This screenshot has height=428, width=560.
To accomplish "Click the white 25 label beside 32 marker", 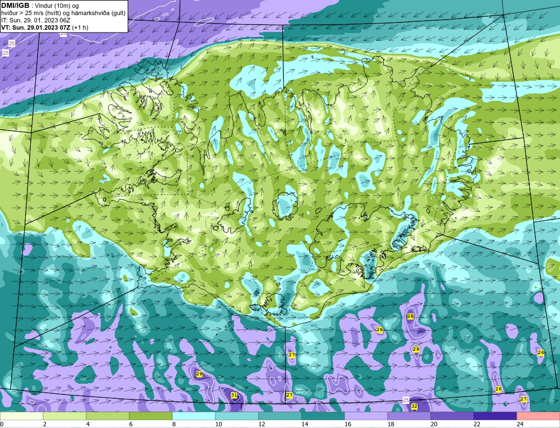I will pos(405,400).
